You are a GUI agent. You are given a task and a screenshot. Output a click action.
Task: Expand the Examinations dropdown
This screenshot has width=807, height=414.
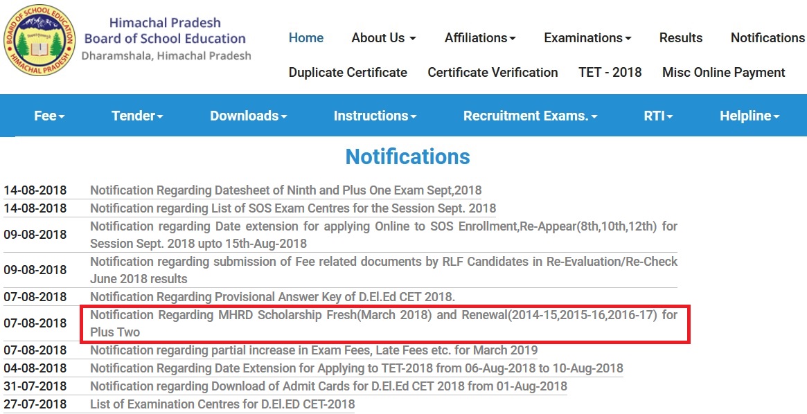point(587,38)
